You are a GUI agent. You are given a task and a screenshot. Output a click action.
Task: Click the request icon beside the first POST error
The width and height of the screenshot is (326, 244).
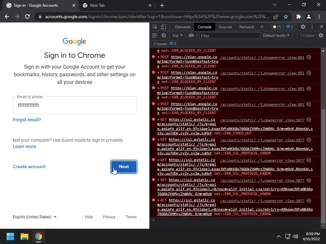[309, 57]
